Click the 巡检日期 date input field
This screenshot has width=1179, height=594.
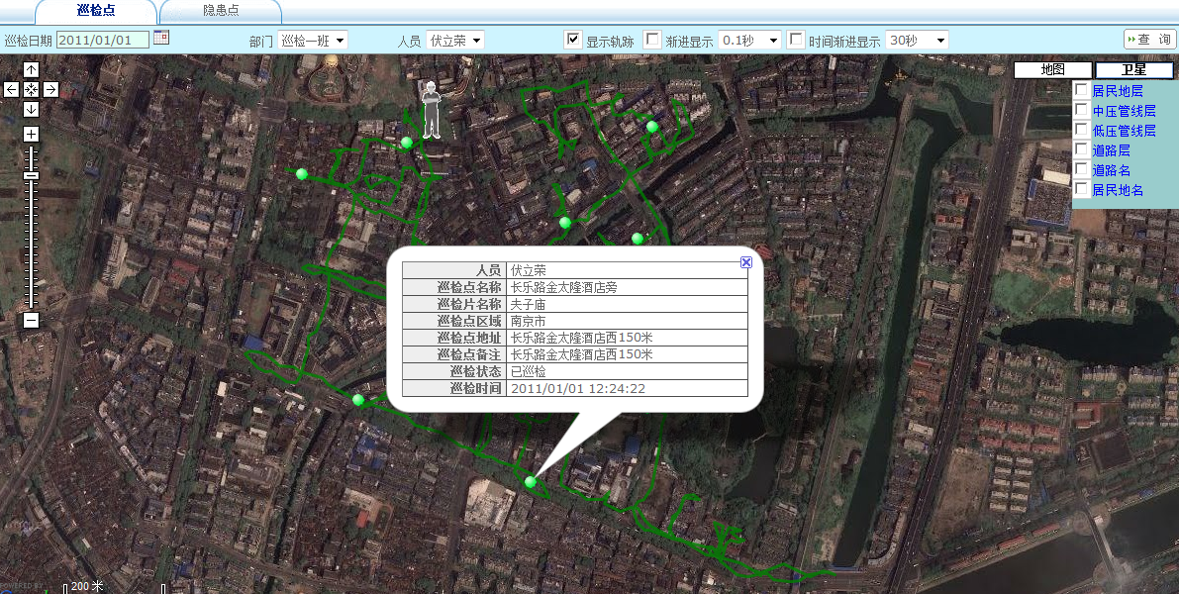coord(103,40)
